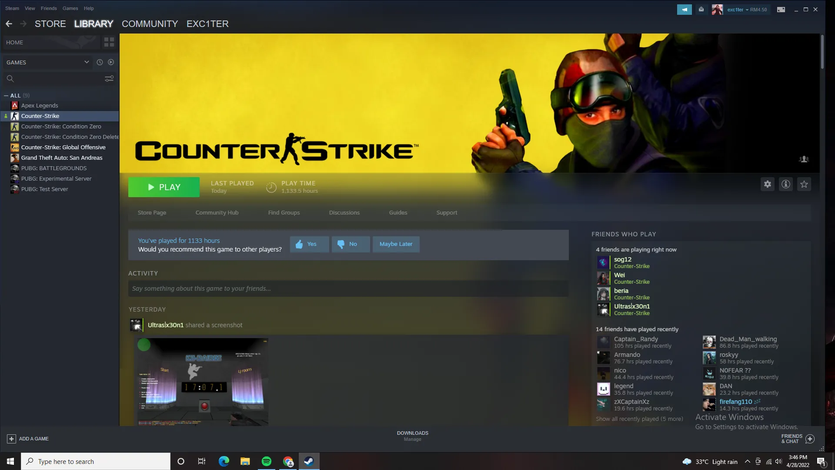The image size is (835, 470).
Task: Open Friends & Chat plus icon
Action: point(810,439)
